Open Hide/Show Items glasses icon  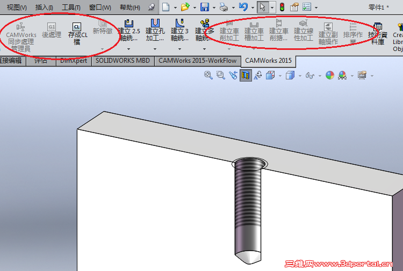click(x=310, y=76)
